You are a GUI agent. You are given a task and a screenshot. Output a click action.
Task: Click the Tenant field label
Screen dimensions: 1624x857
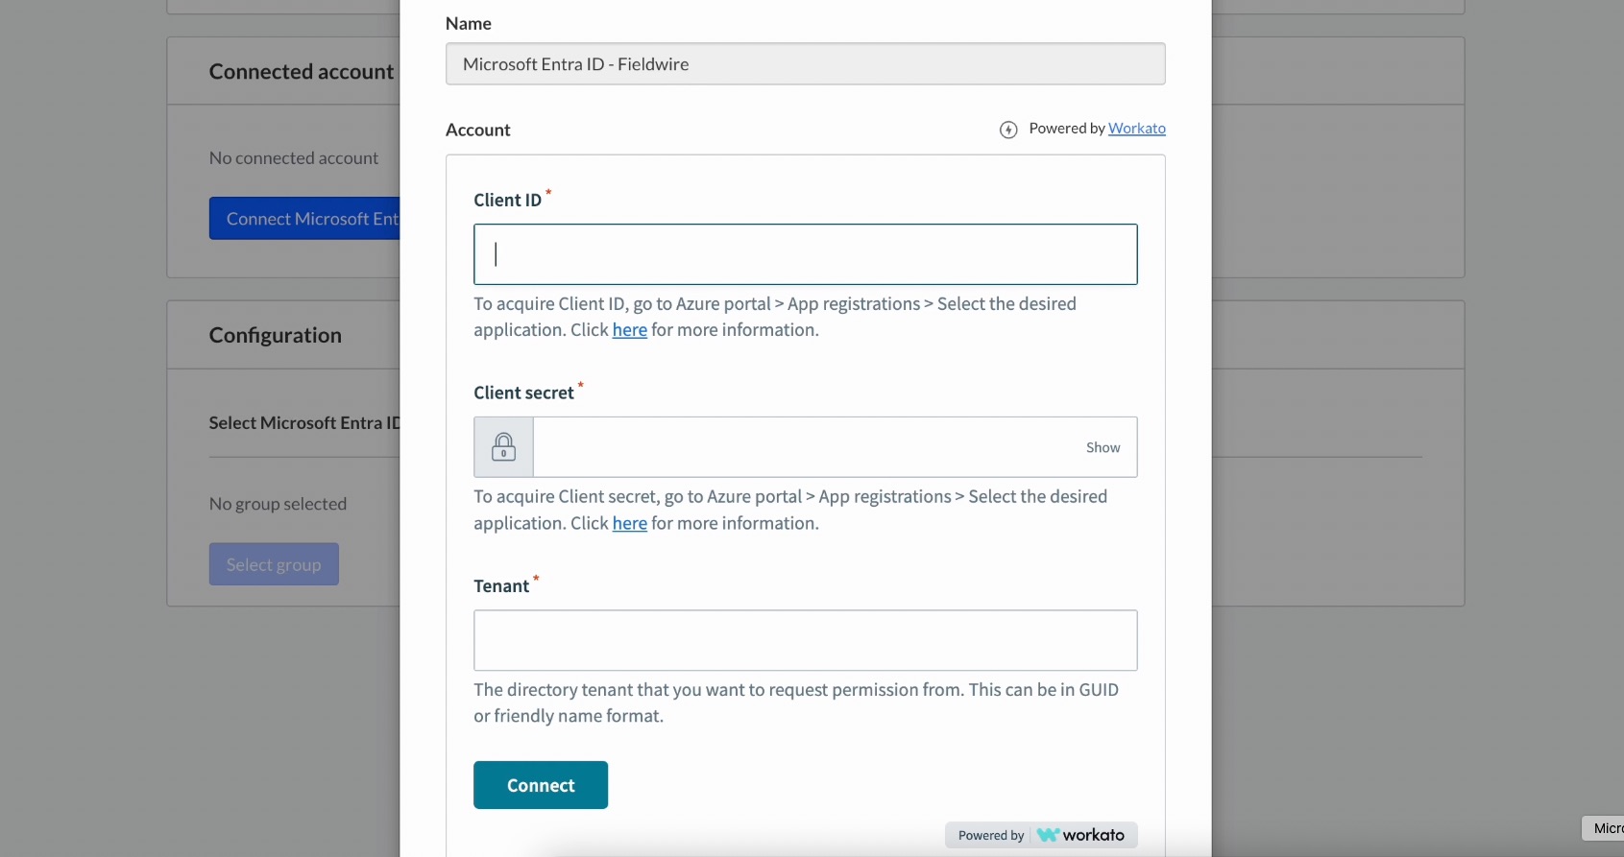coord(501,586)
